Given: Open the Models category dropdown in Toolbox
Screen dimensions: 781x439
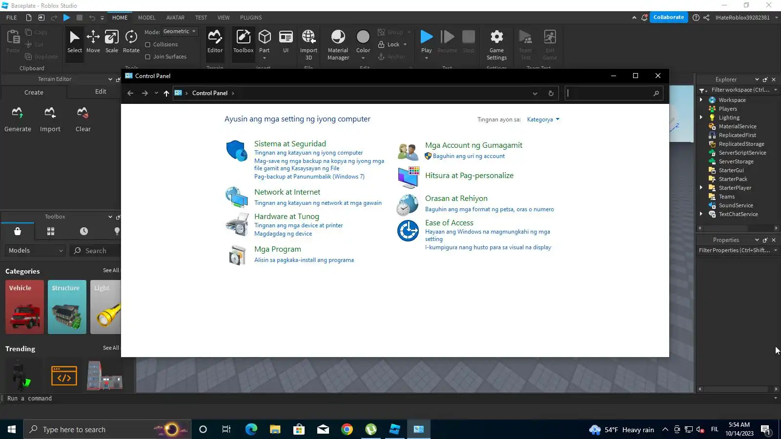Looking at the screenshot, I should pyautogui.click(x=35, y=251).
